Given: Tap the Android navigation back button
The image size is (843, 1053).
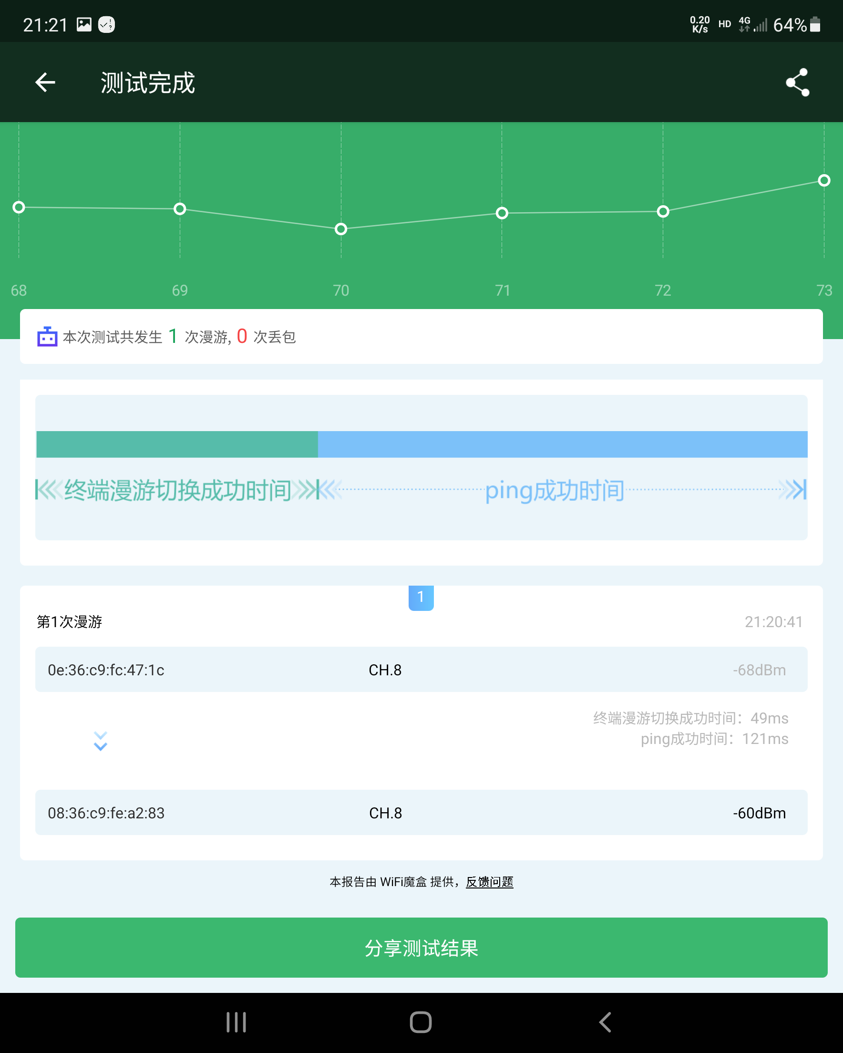Looking at the screenshot, I should pyautogui.click(x=605, y=1022).
